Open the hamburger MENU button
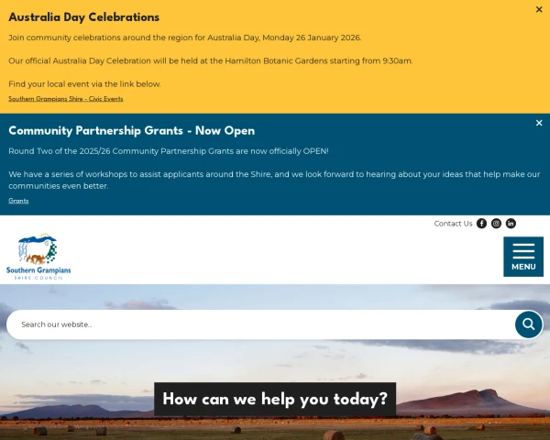 [523, 257]
